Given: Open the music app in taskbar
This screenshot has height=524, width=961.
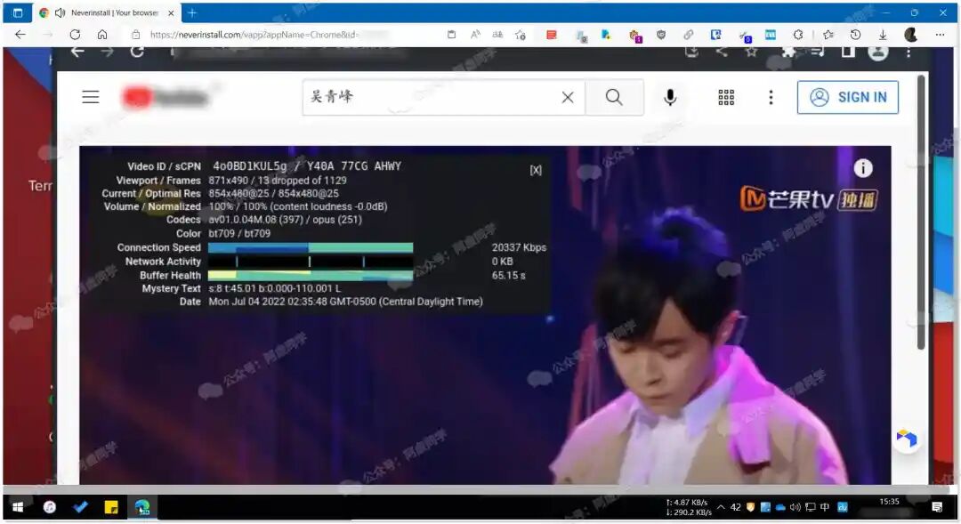Looking at the screenshot, I should tap(50, 507).
